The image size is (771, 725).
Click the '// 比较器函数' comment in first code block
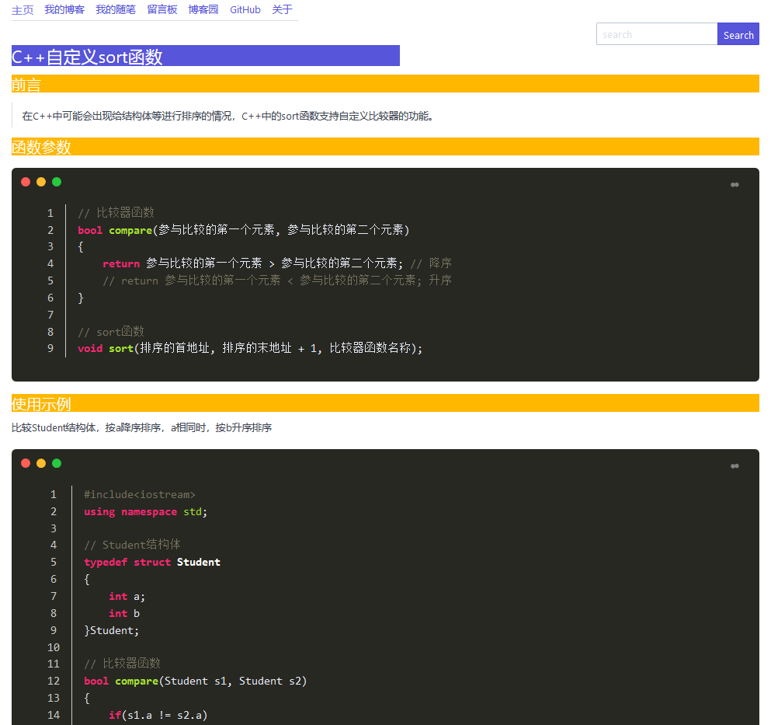(116, 213)
